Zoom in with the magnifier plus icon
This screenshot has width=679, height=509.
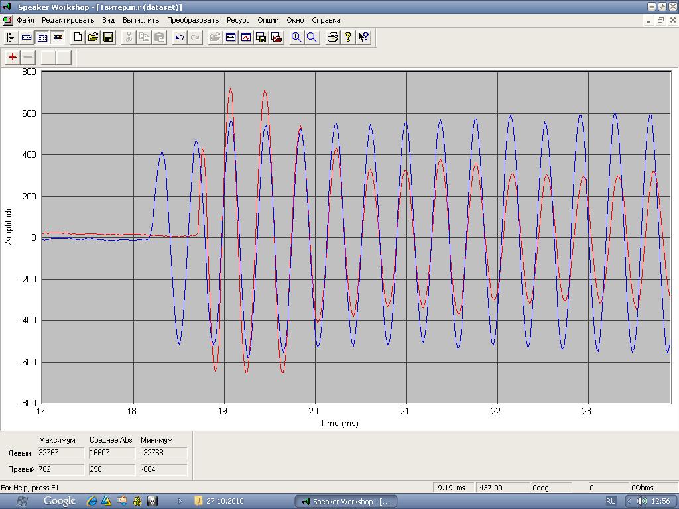[x=296, y=38]
